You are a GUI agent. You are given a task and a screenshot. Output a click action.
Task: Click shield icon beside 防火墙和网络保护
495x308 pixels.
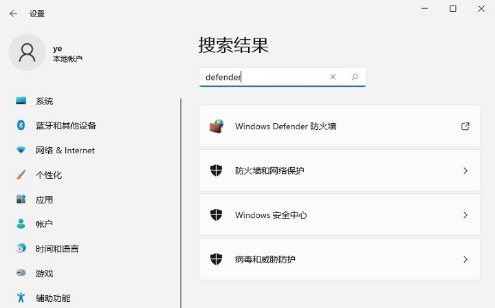coord(217,170)
